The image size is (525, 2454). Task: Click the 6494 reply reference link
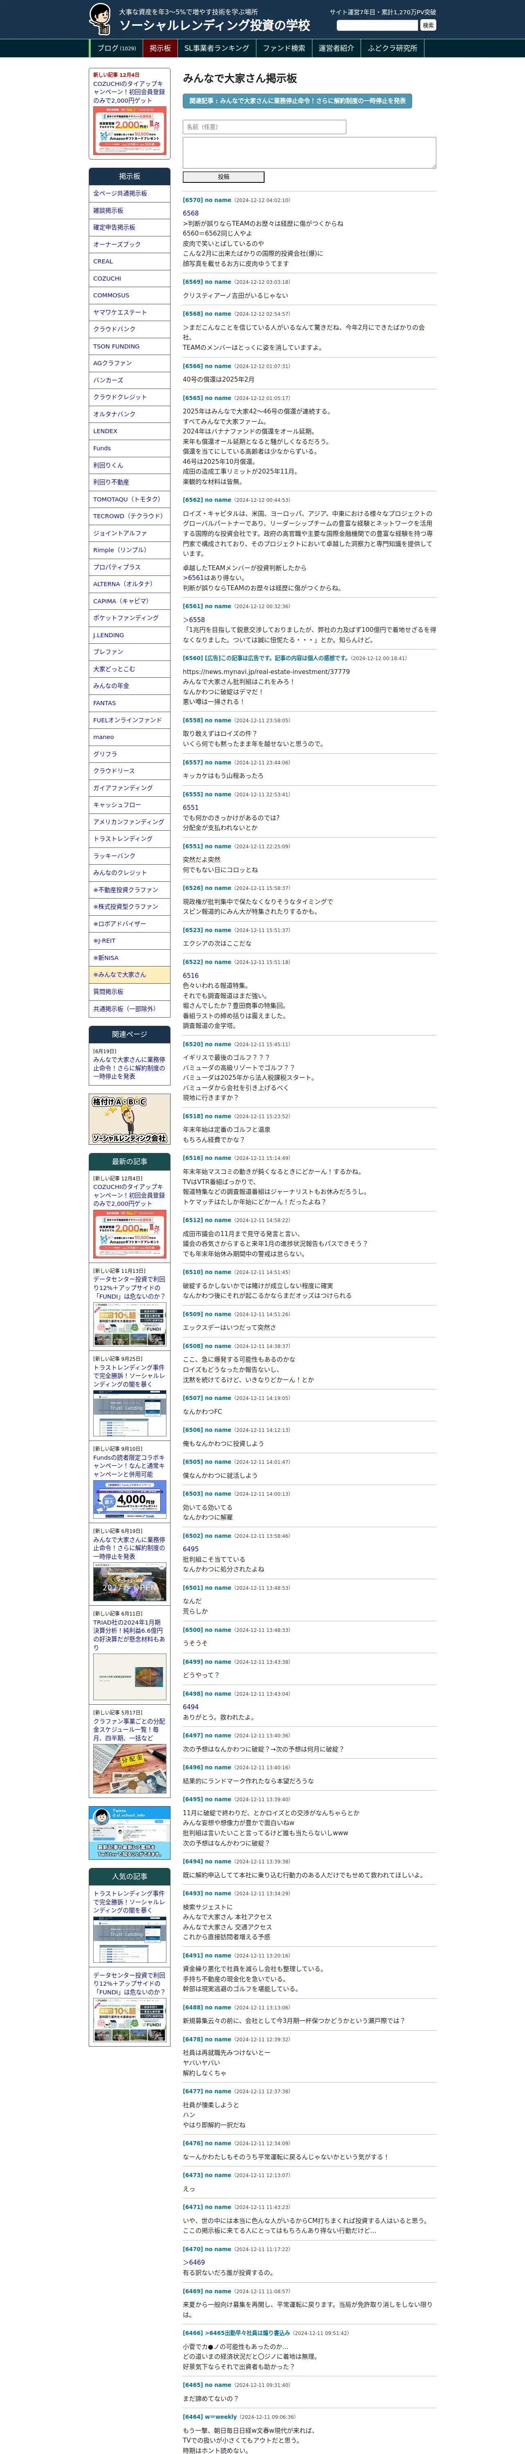point(191,1707)
